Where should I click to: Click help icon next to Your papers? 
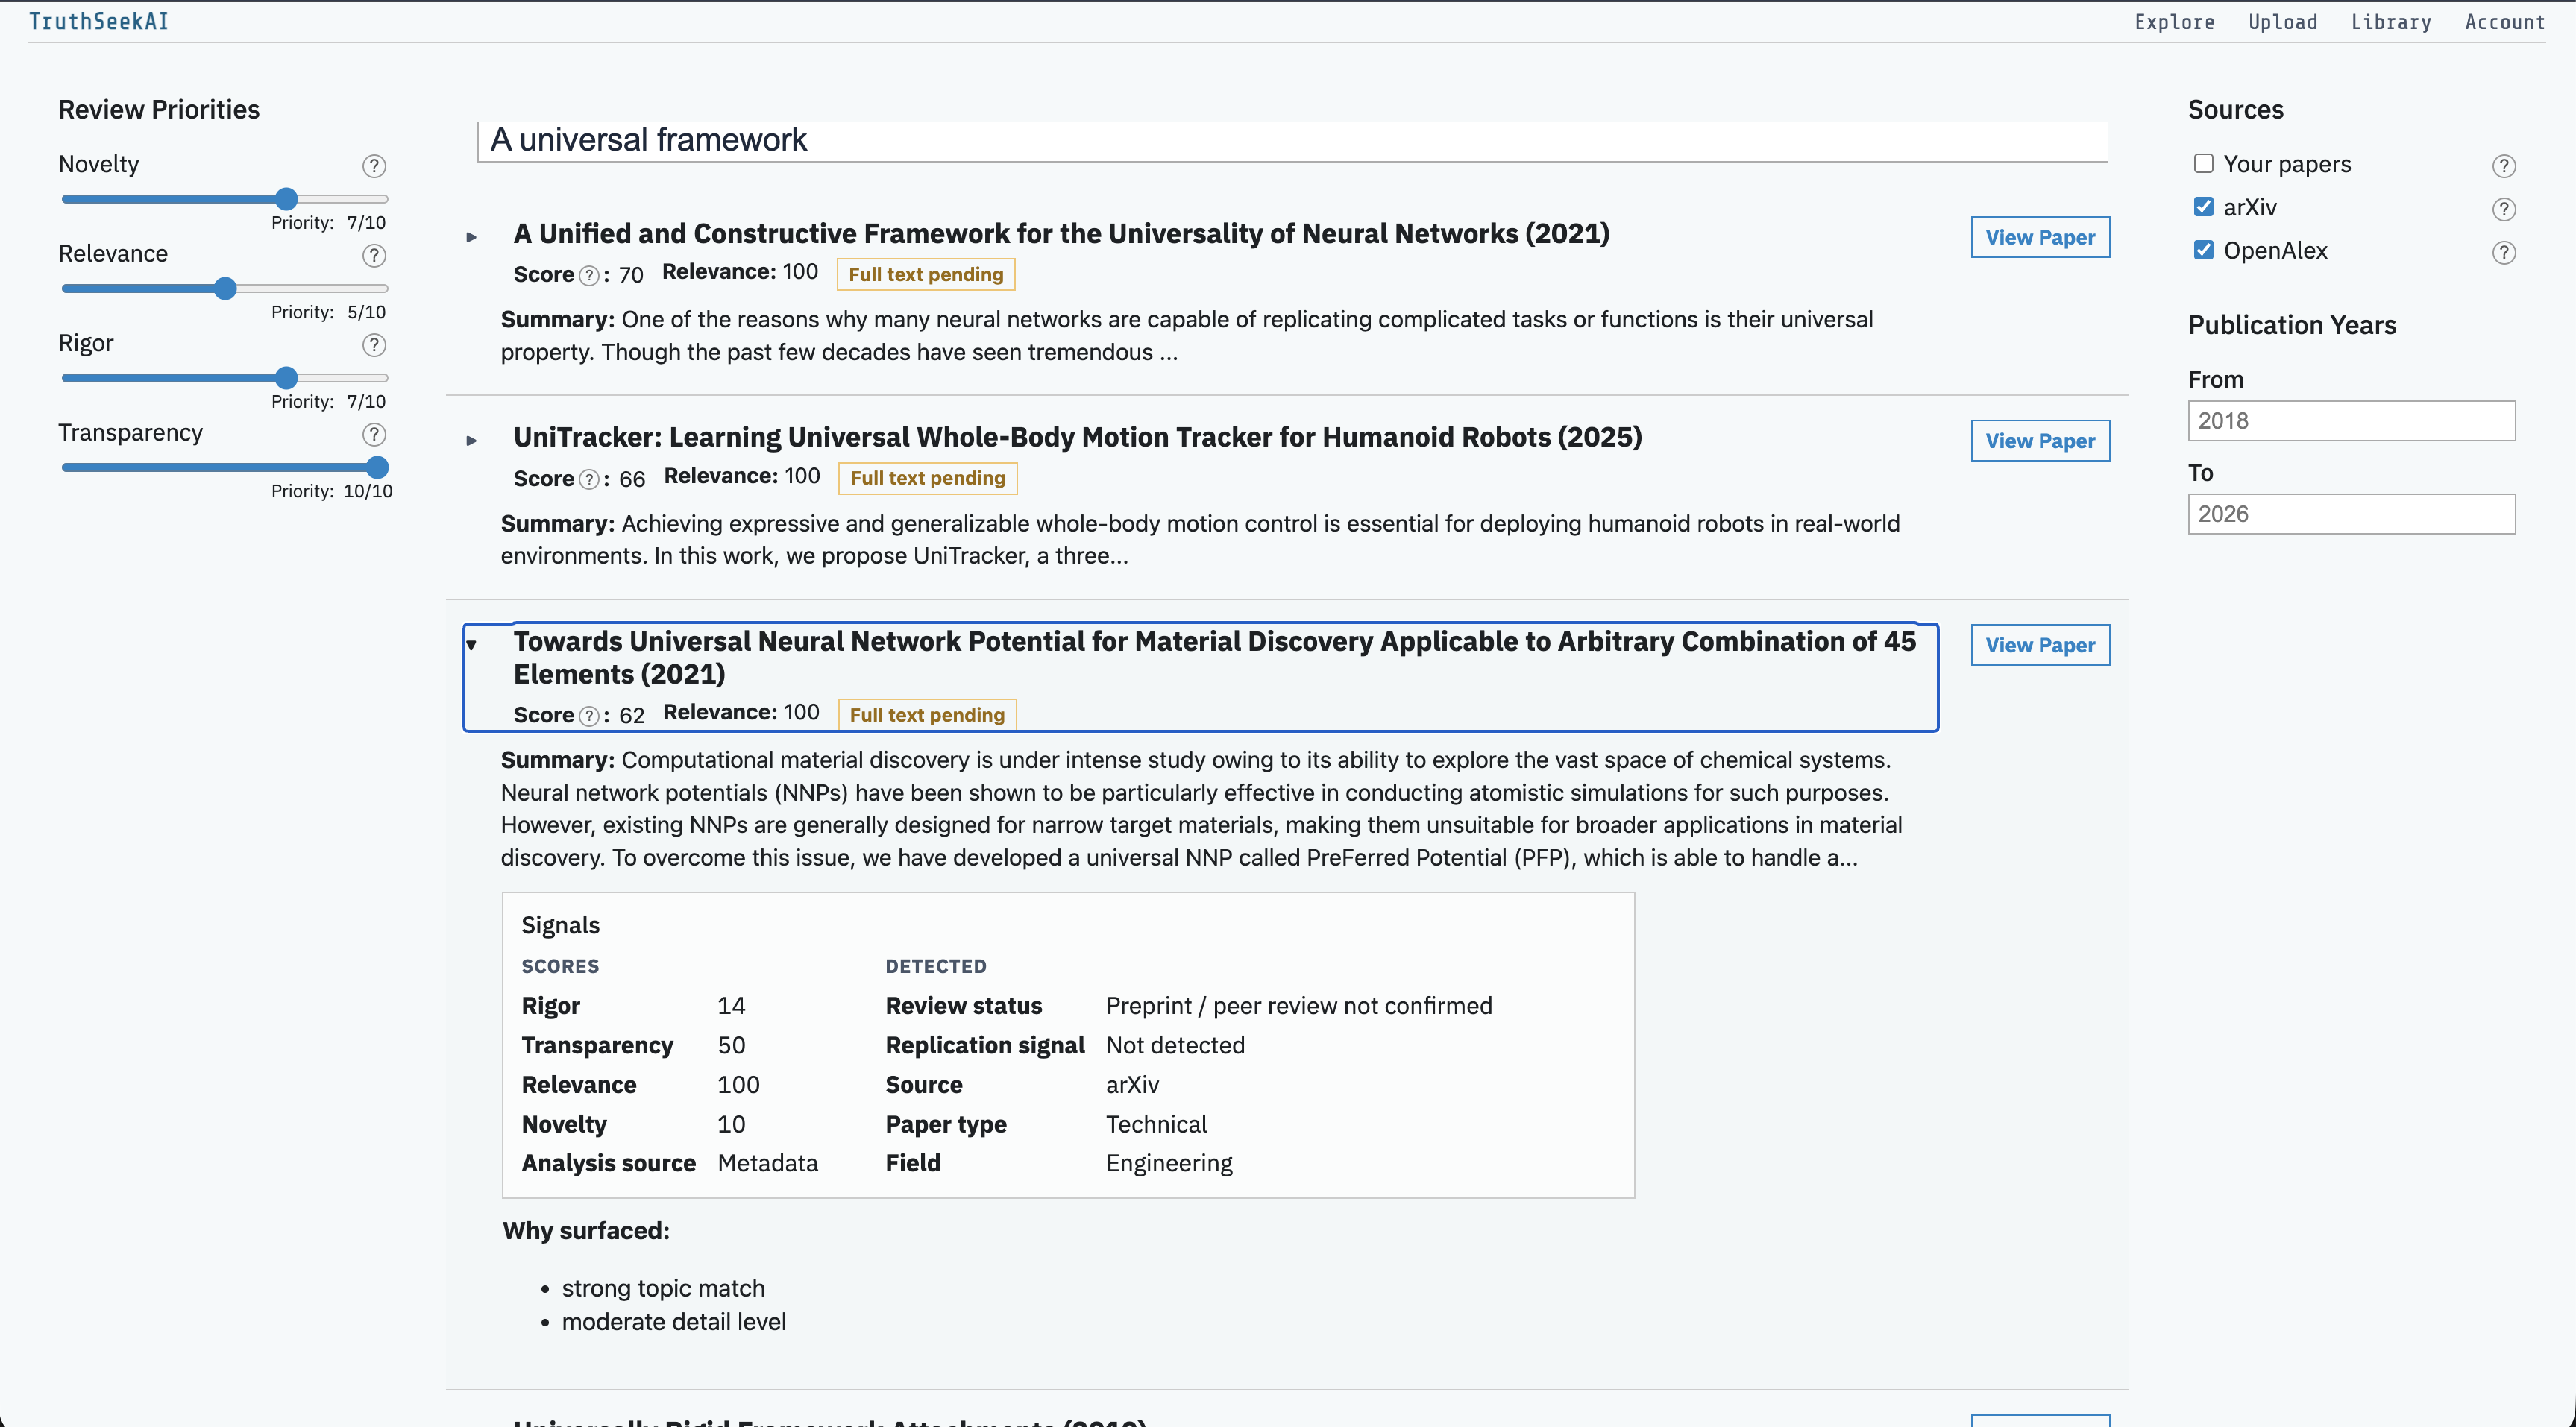[2504, 166]
